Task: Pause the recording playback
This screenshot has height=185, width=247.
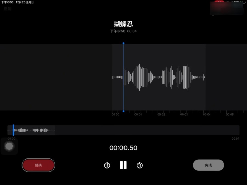Action: (123, 165)
